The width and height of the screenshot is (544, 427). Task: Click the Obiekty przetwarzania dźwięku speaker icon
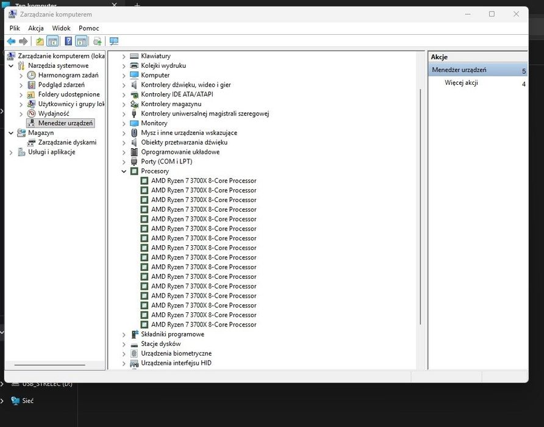134,142
